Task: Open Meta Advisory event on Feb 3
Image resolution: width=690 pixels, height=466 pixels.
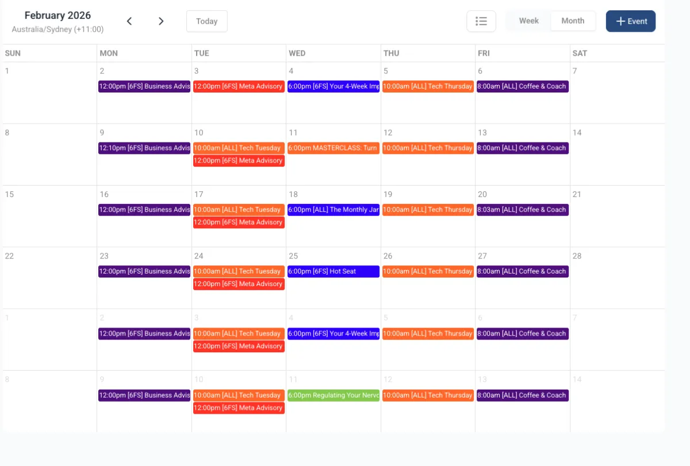Action: (239, 86)
